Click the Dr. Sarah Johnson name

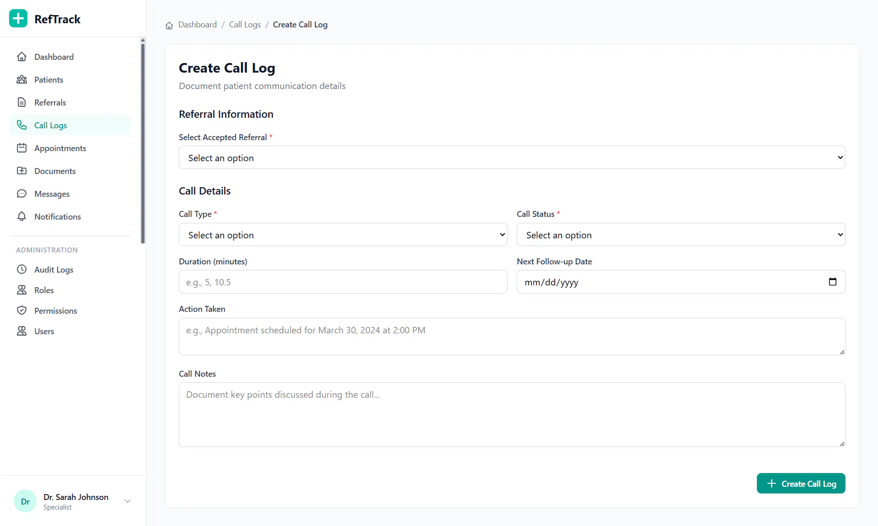76,497
